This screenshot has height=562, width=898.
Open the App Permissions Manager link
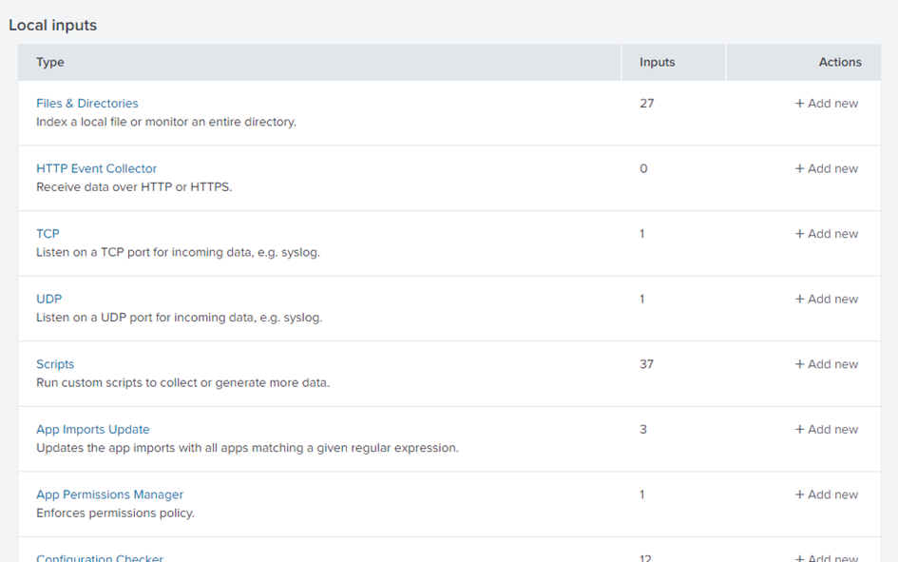pyautogui.click(x=110, y=494)
